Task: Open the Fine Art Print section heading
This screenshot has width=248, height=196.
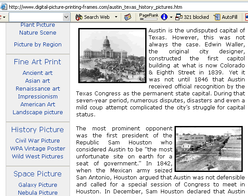Action: tap(37, 62)
